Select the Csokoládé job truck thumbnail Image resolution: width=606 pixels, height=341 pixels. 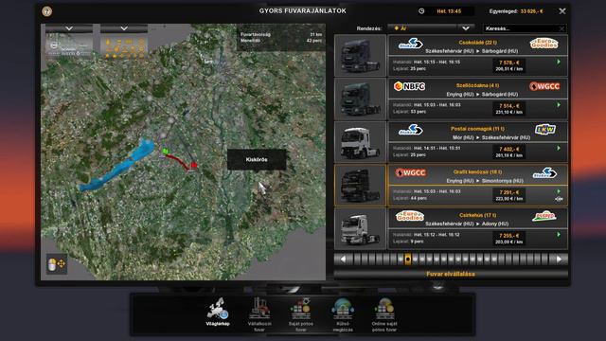[x=360, y=55]
